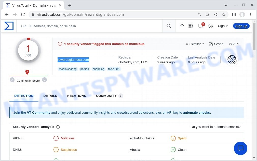
Task: Click the globe link icon beside Last Analysis Date
Action: point(232,60)
